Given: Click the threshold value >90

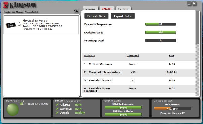Looking at the screenshot, I should 133,72.
